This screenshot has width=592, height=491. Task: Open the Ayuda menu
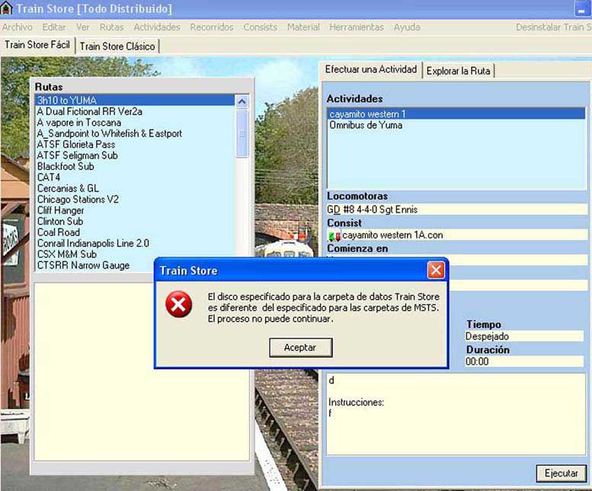(x=407, y=27)
